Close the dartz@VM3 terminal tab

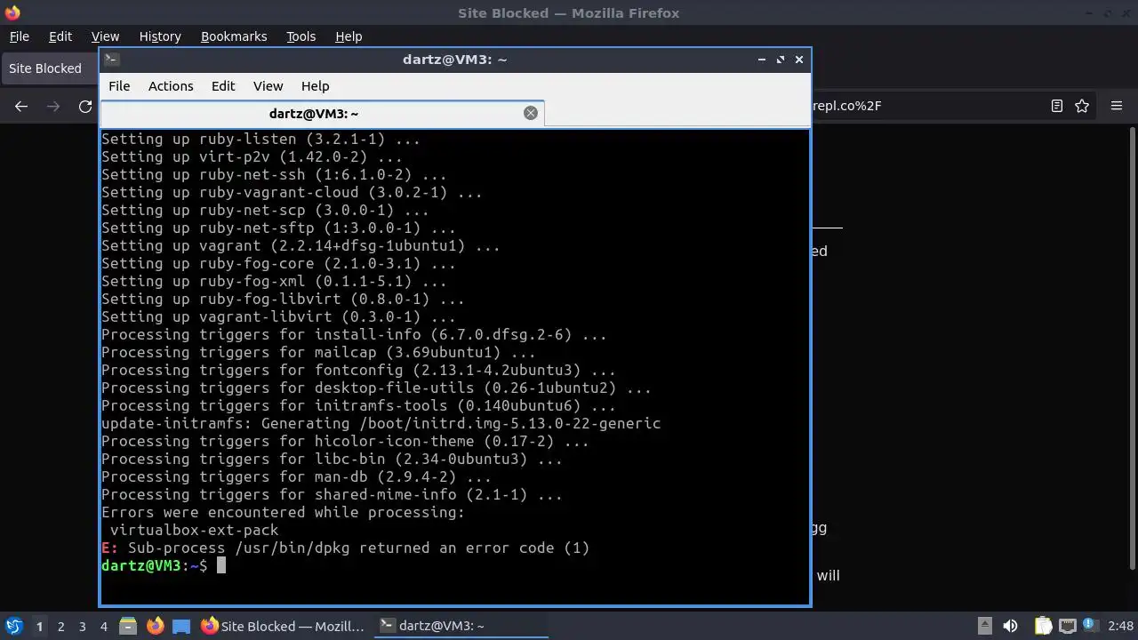(x=531, y=113)
